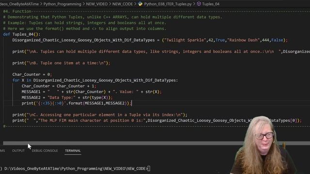Click the 'def Tuples_04():' line
The image size is (310, 174).
(22, 34)
